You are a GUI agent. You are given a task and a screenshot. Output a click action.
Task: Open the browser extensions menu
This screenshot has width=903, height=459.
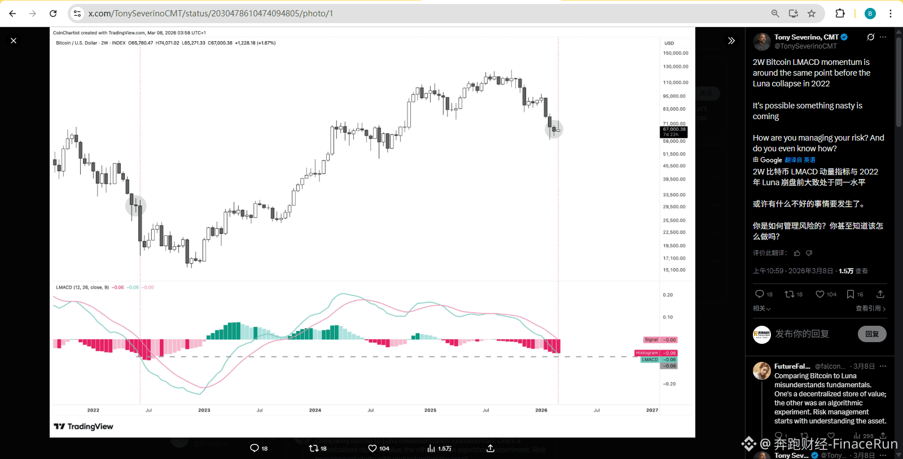[x=840, y=14]
